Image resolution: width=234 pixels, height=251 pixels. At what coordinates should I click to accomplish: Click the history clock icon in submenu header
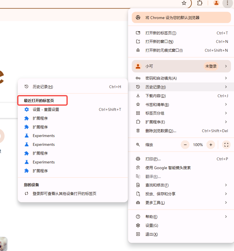pos(26,87)
